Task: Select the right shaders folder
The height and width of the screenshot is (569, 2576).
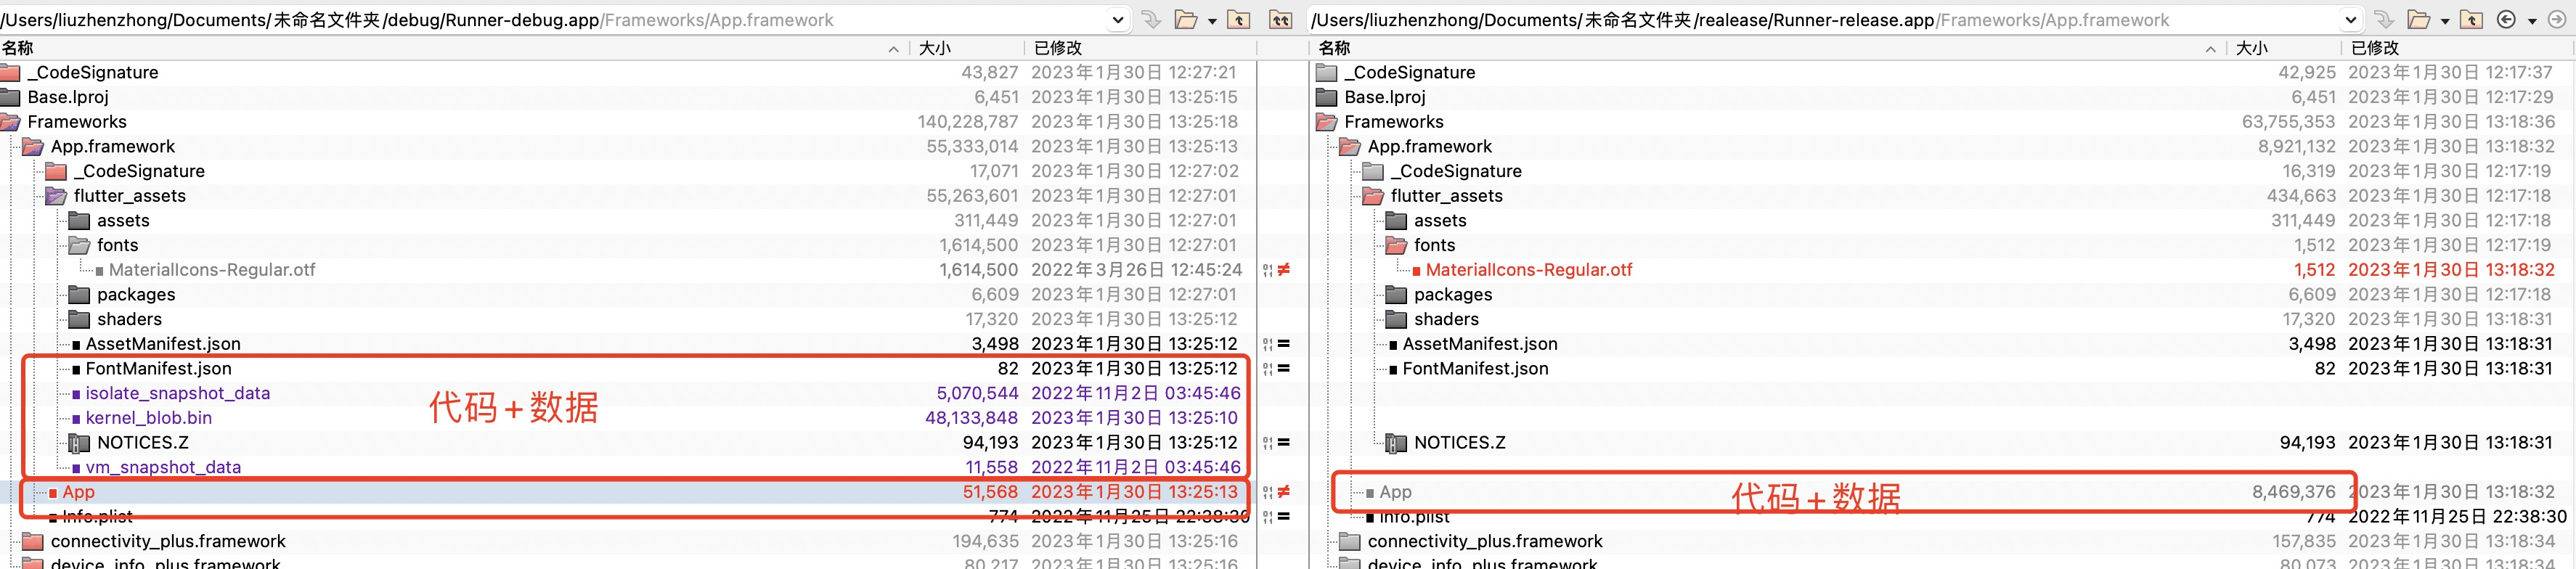Action: (x=1446, y=319)
